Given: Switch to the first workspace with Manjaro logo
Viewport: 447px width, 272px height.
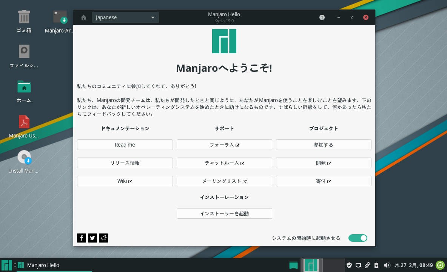Looking at the screenshot, I should [311, 265].
